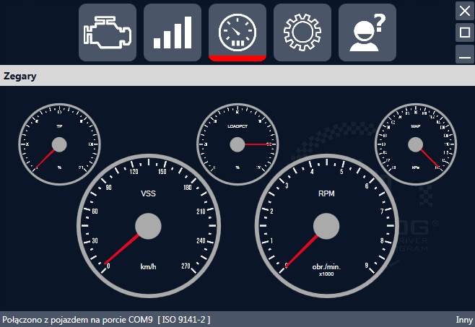Screen dimensions: 475x327
Task: Click the RPM tachometer gauge
Action: pyautogui.click(x=326, y=226)
